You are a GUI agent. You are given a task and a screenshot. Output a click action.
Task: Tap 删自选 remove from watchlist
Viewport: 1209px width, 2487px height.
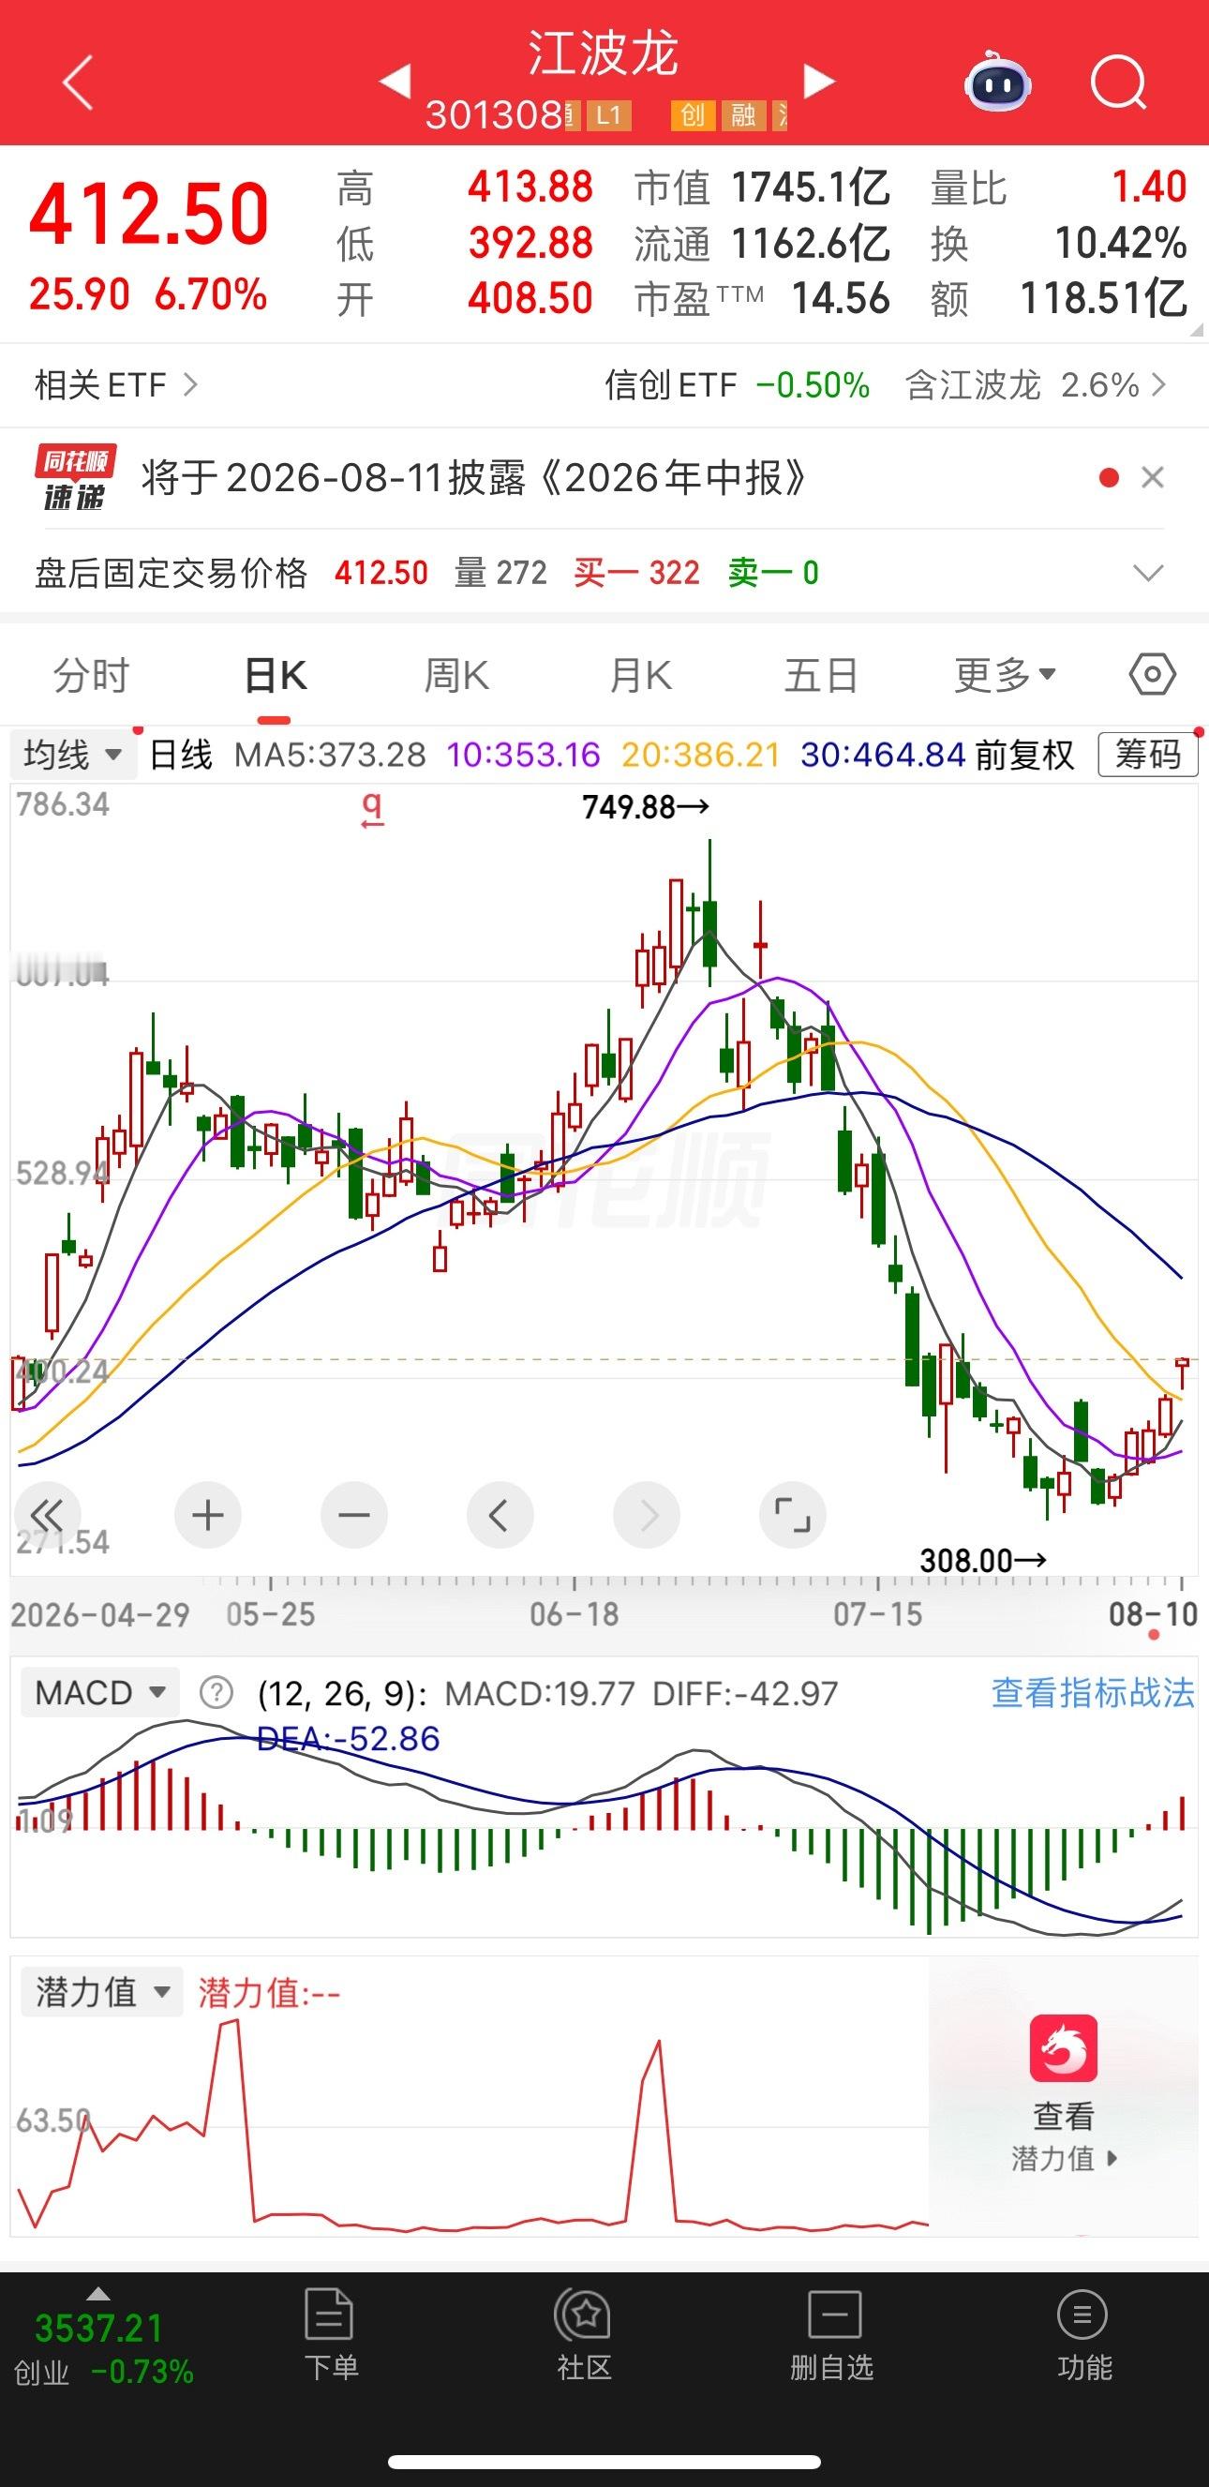point(832,2333)
